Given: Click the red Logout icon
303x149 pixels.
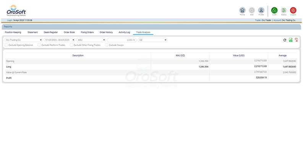Looking at the screenshot, I should click(293, 10).
